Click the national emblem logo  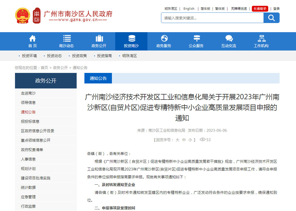(x=23, y=16)
